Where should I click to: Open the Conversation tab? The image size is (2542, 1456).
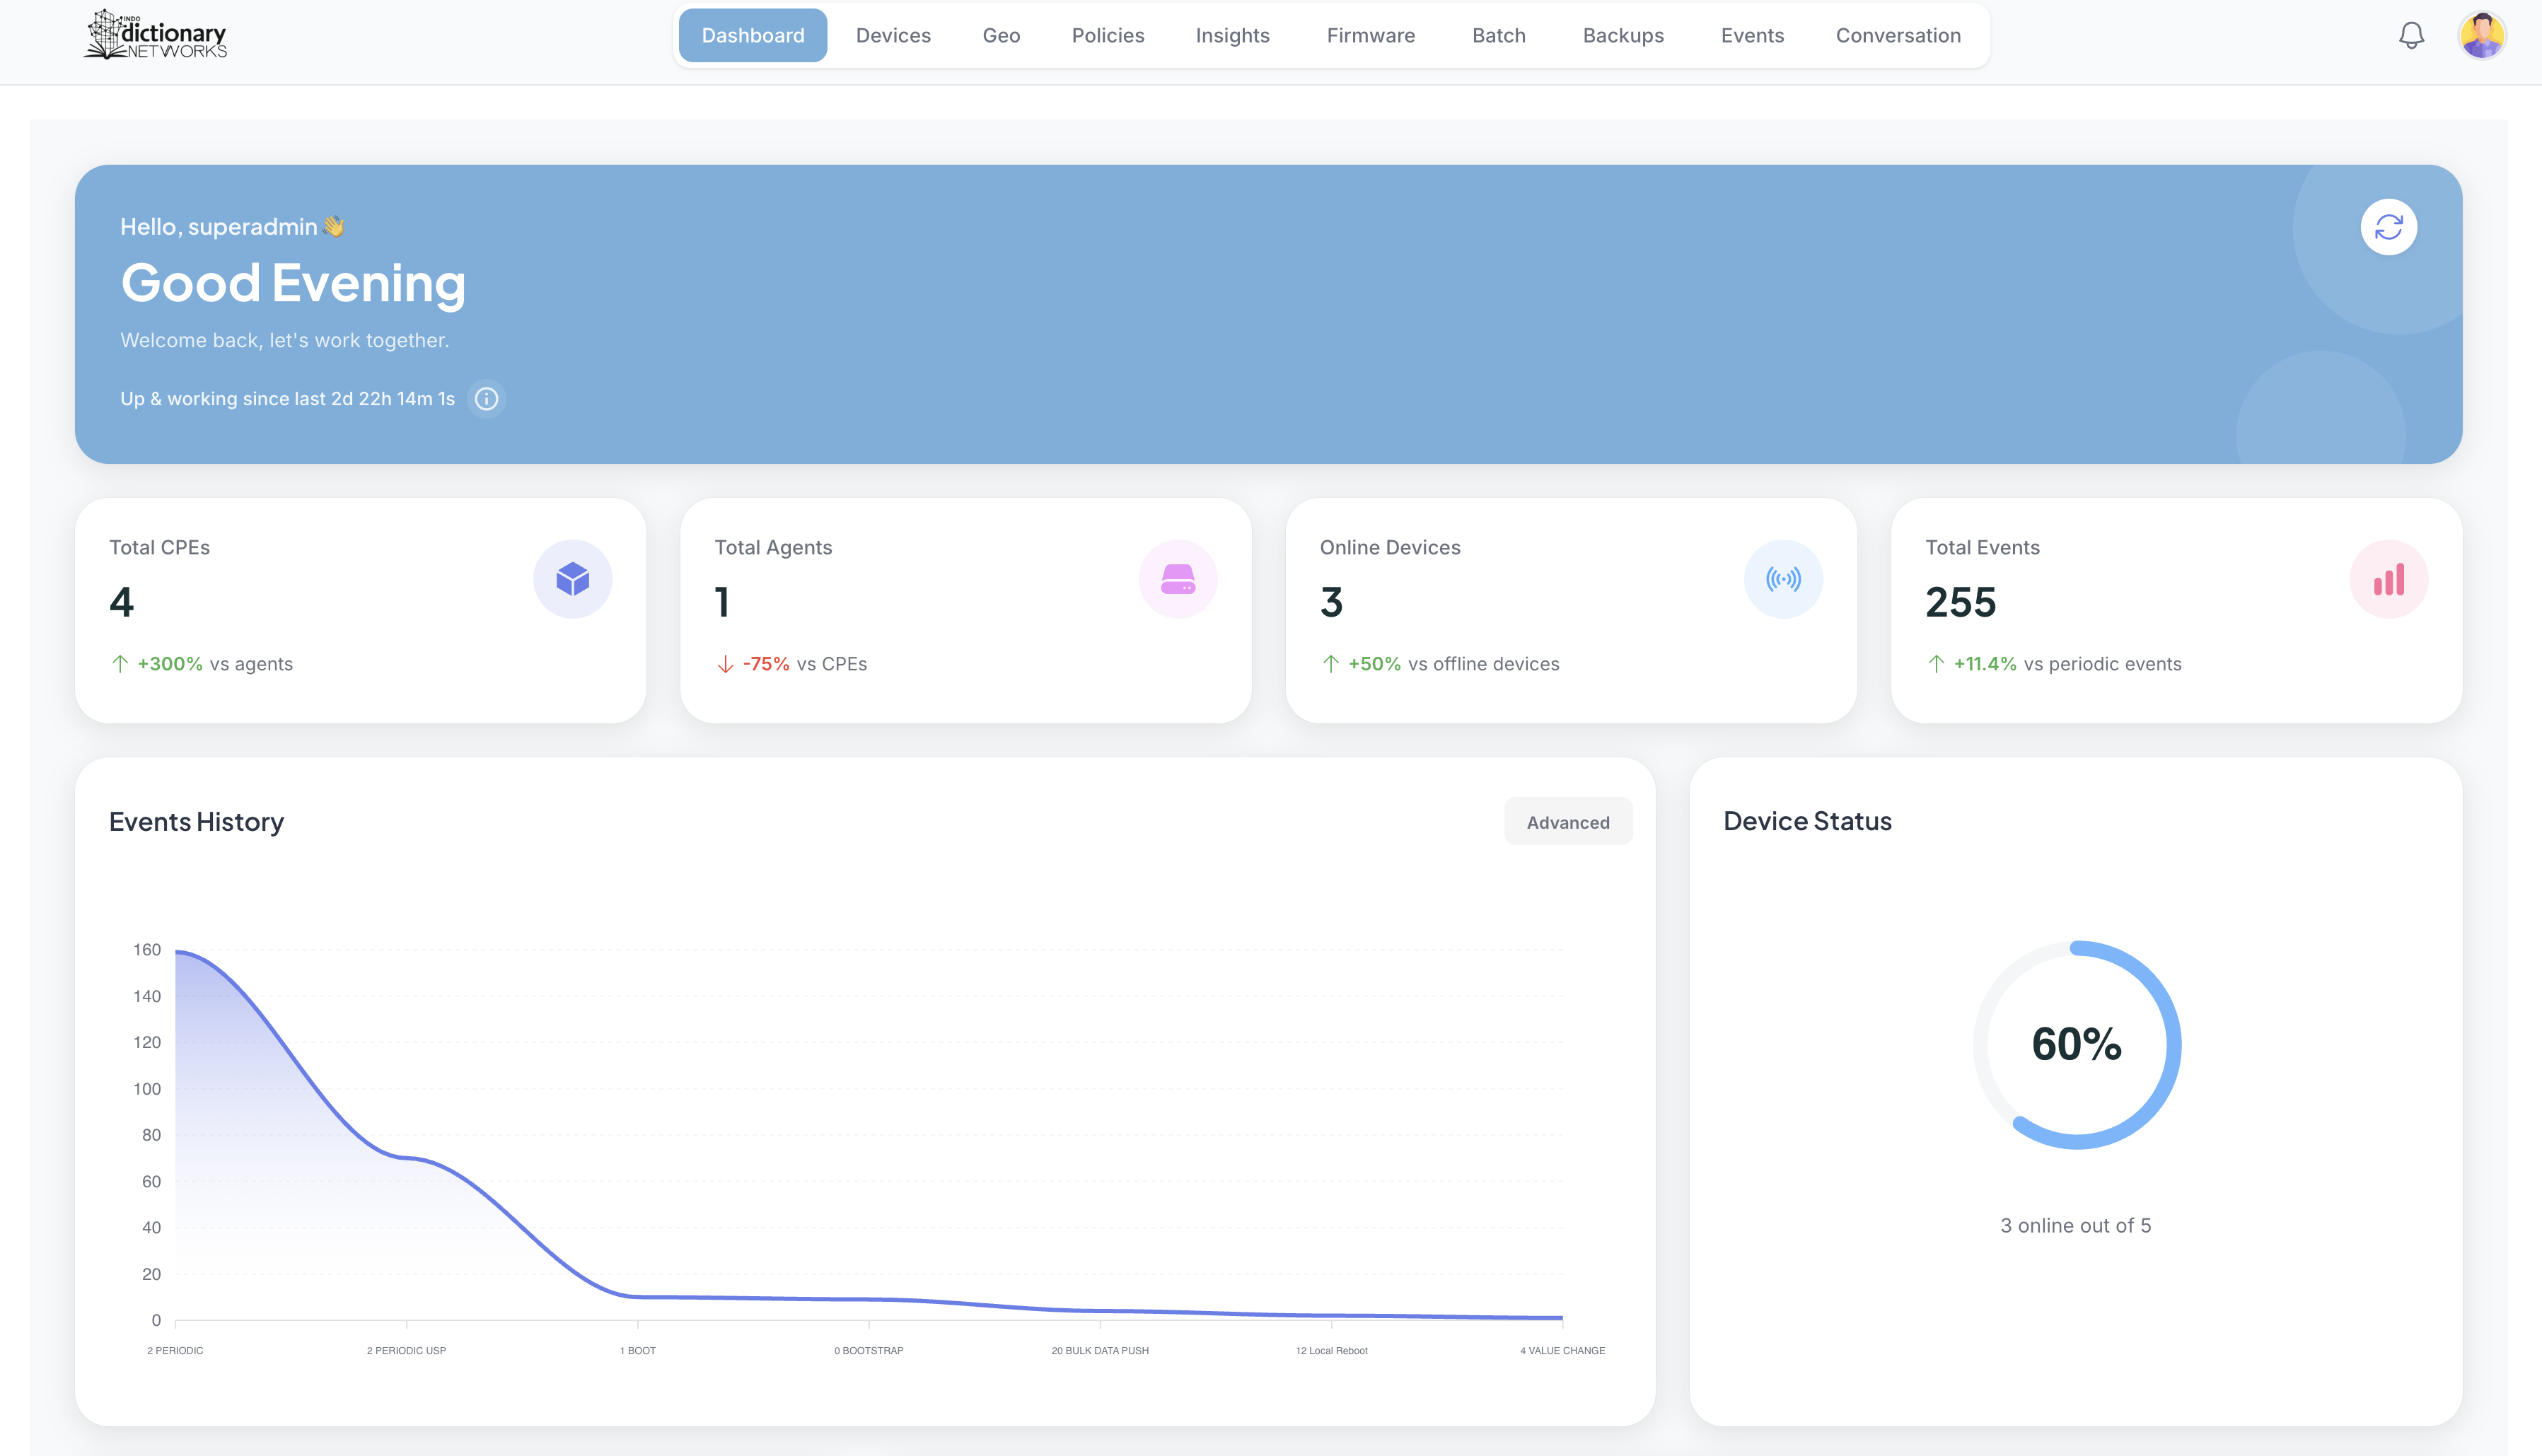click(1897, 36)
